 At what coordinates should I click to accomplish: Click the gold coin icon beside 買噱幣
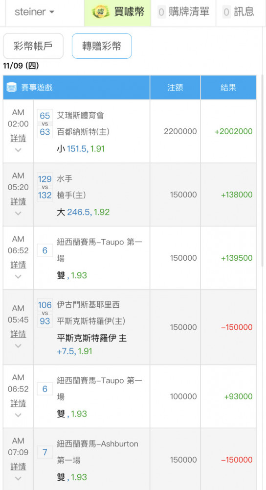[x=100, y=12]
